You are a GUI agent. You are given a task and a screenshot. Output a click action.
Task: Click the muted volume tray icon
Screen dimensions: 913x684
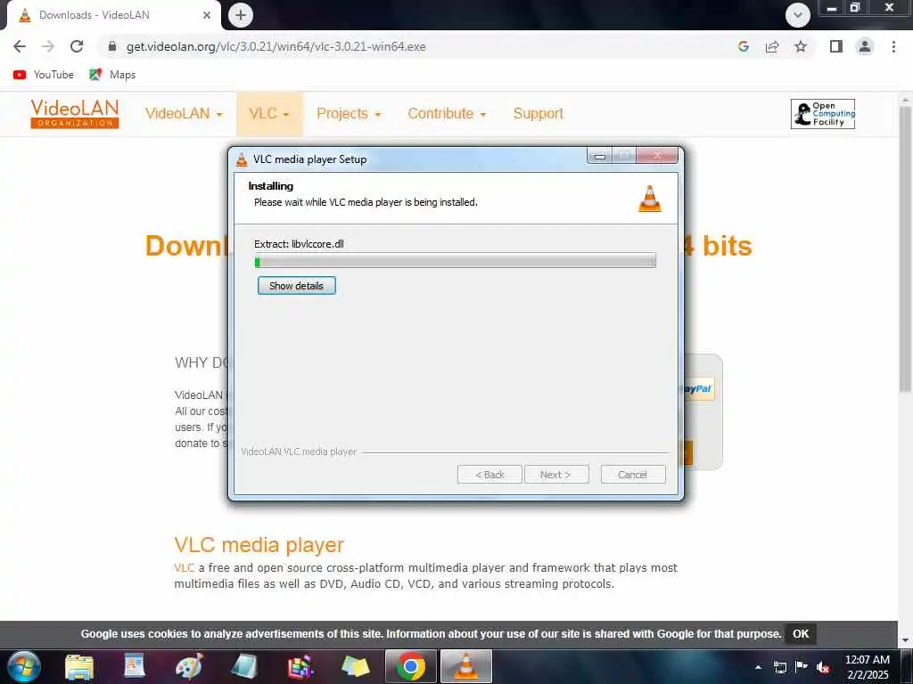823,667
